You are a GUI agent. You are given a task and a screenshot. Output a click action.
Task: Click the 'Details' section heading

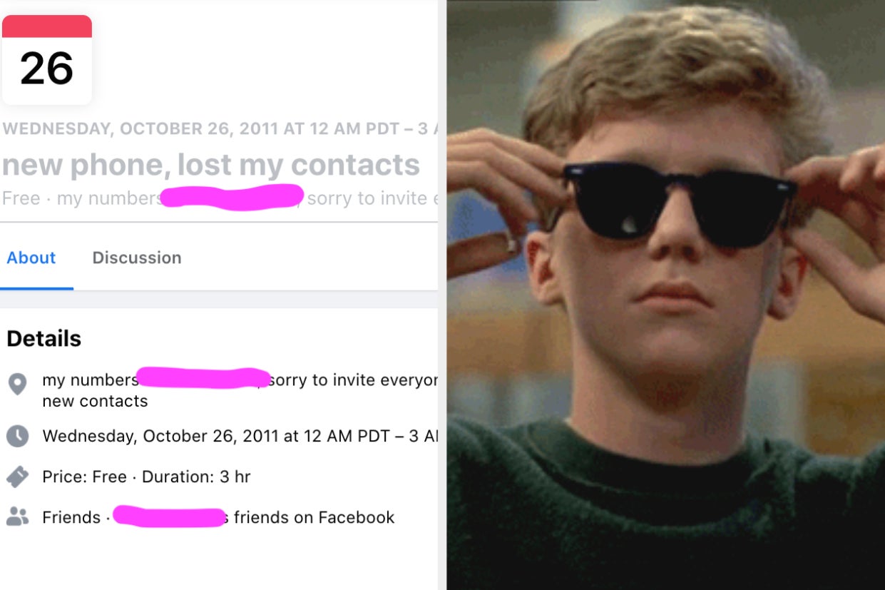tap(44, 338)
